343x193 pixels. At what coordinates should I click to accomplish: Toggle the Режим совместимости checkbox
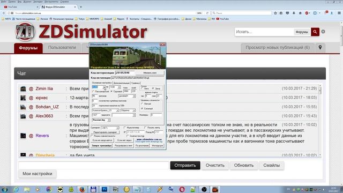point(92,136)
